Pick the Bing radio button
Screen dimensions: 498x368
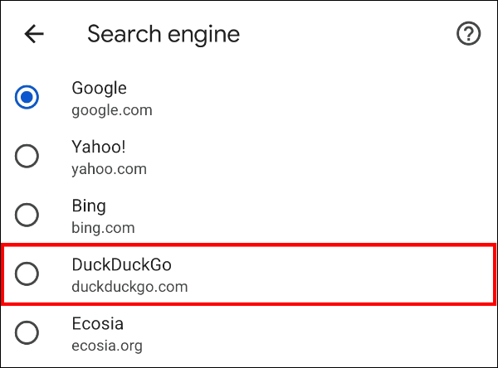point(27,215)
